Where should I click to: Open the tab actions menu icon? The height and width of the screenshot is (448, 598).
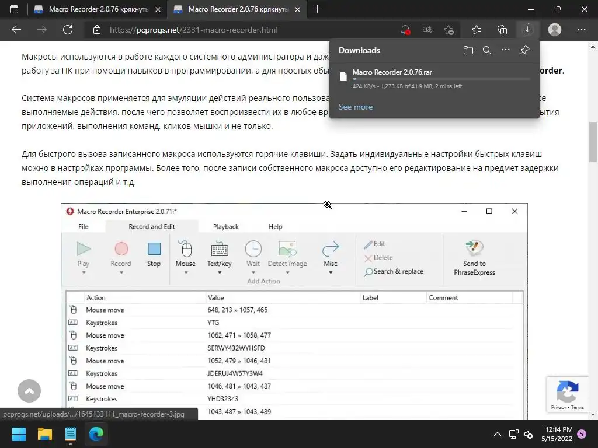click(14, 9)
